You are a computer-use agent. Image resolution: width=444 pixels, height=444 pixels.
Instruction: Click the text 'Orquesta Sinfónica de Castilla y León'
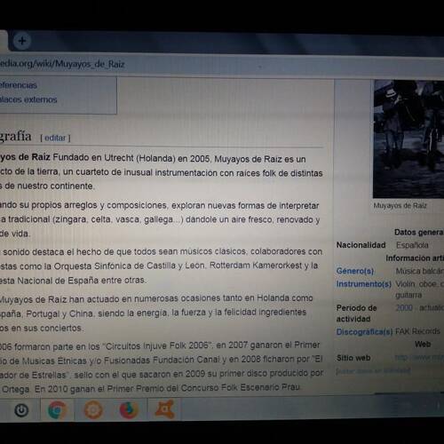(129, 266)
